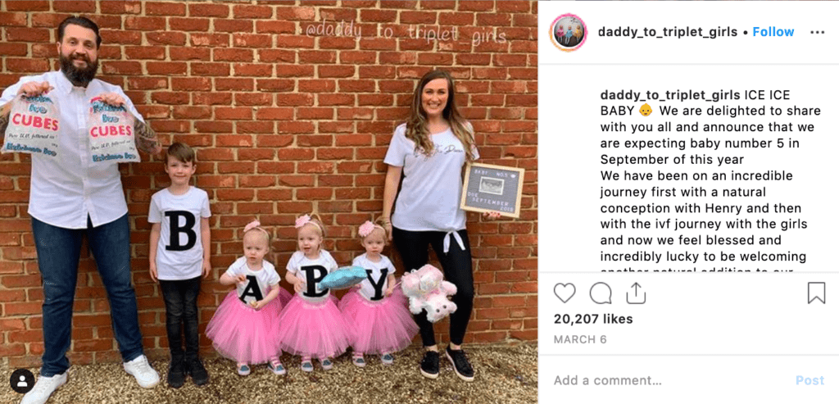Focus the Add a comment field

pos(669,380)
